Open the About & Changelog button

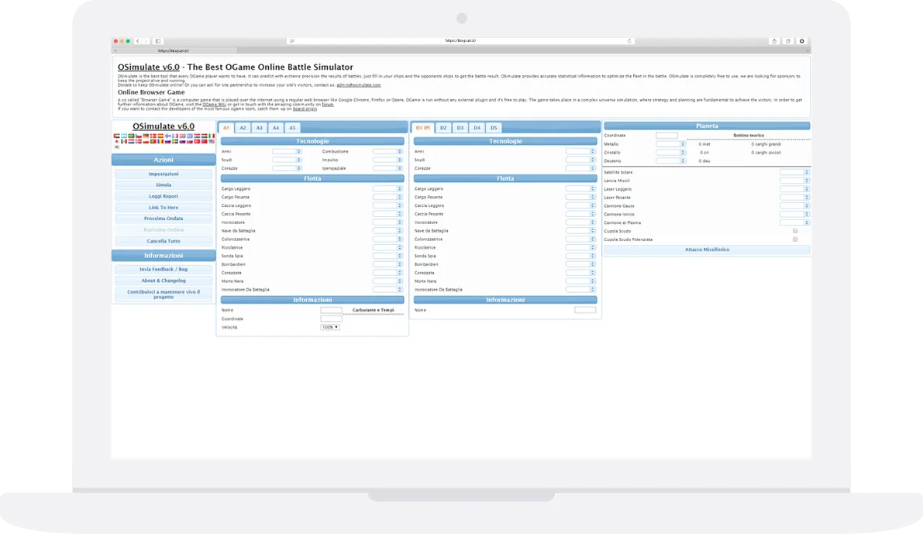tap(164, 281)
